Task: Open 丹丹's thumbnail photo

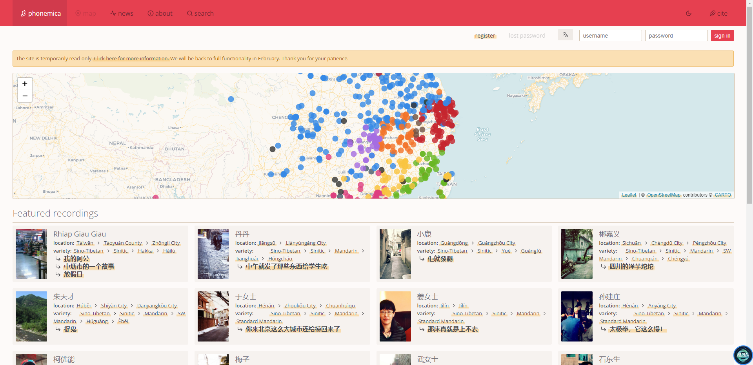Action: (213, 254)
